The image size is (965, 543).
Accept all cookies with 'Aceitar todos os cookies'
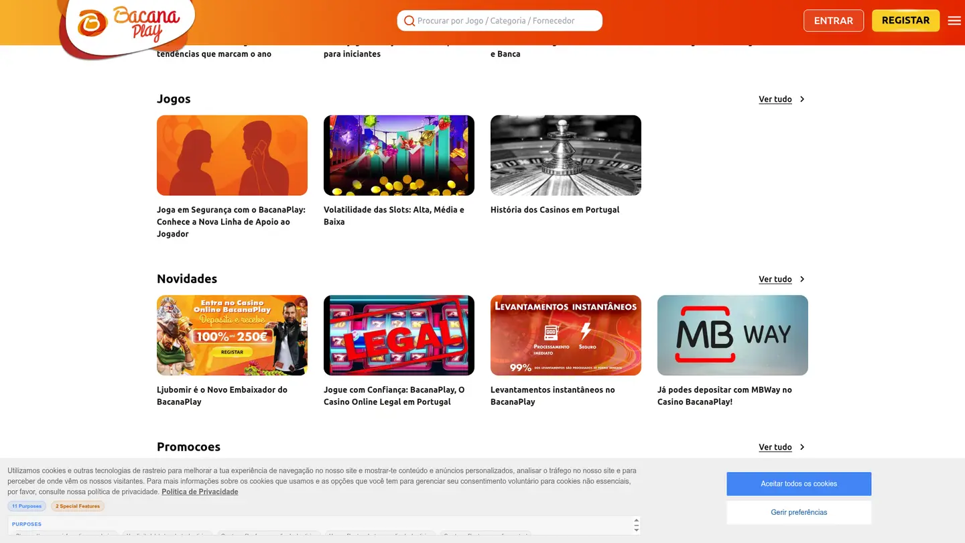[799, 484]
